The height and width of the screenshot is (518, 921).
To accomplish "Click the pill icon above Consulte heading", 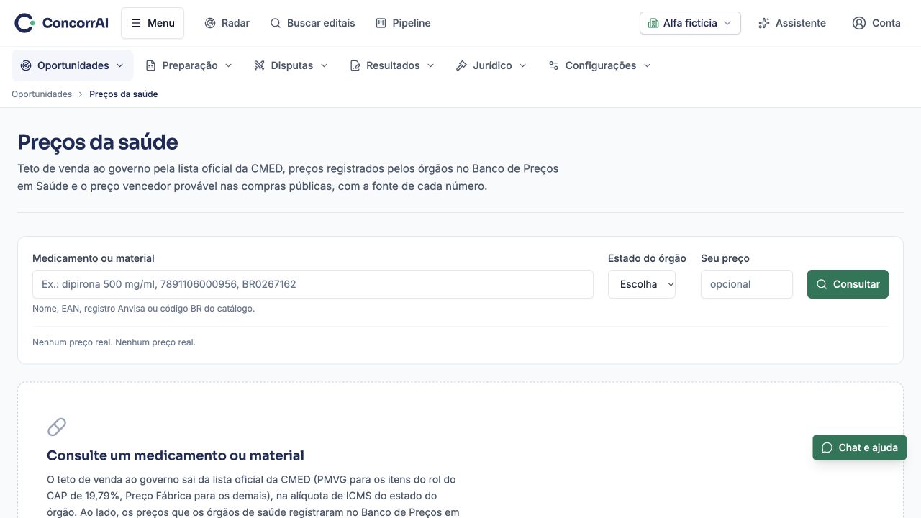I will 57,427.
